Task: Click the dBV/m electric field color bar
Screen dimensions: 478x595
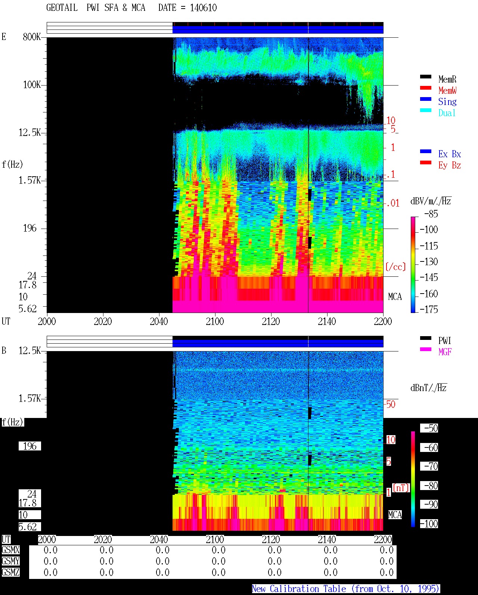Action: pyautogui.click(x=413, y=264)
